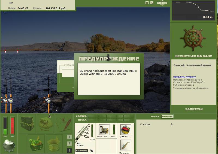Pause the game with the pause icon
The width and height of the screenshot is (218, 154).
point(147,3)
